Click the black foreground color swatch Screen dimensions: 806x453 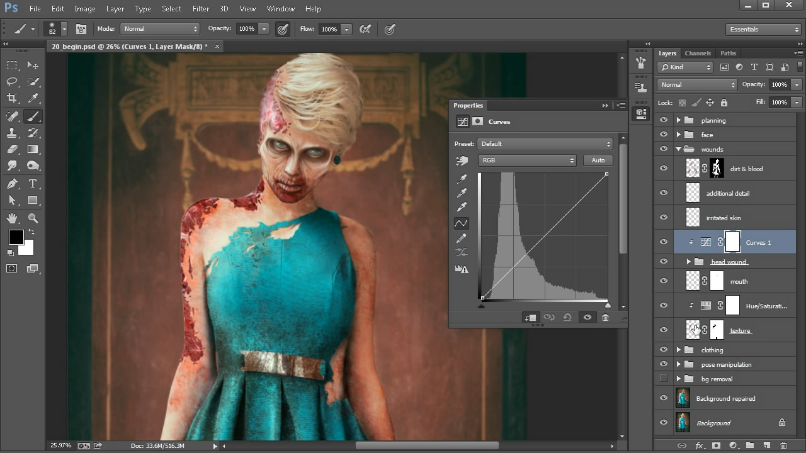pos(16,237)
